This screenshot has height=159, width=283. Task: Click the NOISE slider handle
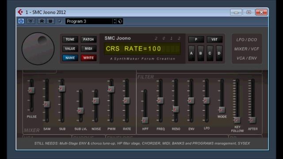(x=96, y=101)
